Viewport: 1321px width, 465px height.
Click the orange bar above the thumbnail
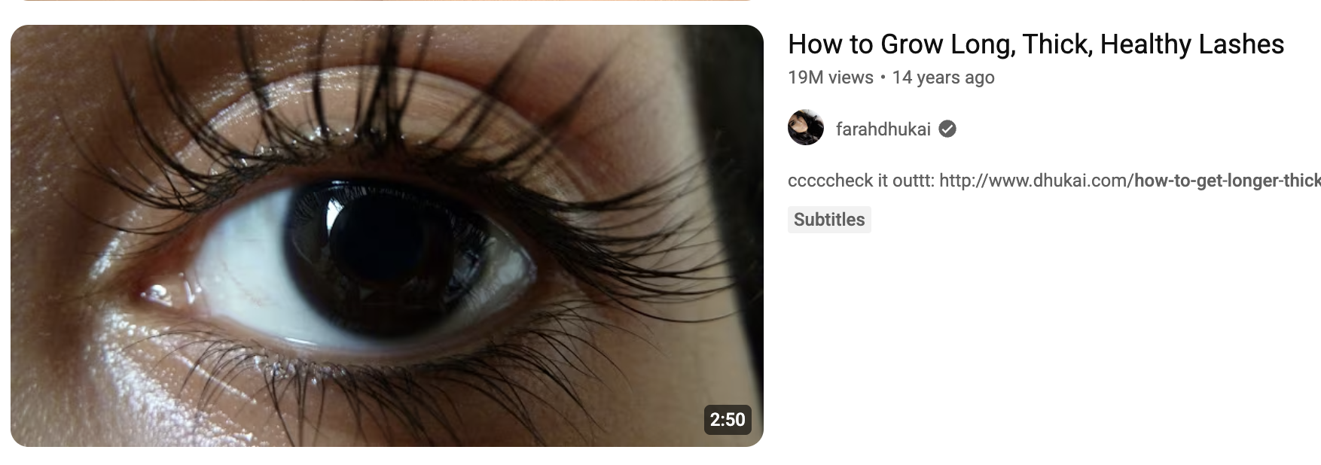[x=387, y=1]
